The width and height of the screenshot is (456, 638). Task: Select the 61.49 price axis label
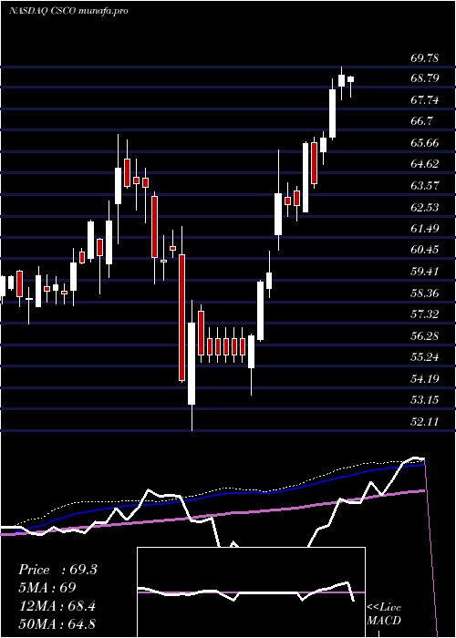pyautogui.click(x=425, y=228)
